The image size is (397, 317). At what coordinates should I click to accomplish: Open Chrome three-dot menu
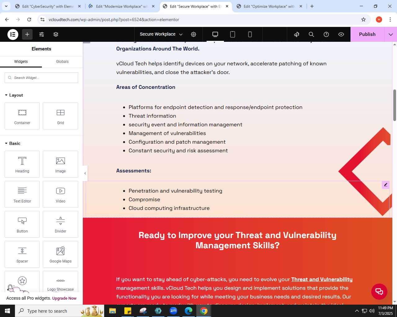[390, 20]
